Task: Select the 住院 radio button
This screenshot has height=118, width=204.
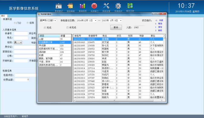Action: pyautogui.click(x=28, y=23)
